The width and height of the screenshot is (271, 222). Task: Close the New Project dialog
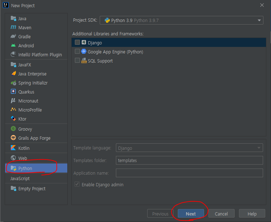262,5
